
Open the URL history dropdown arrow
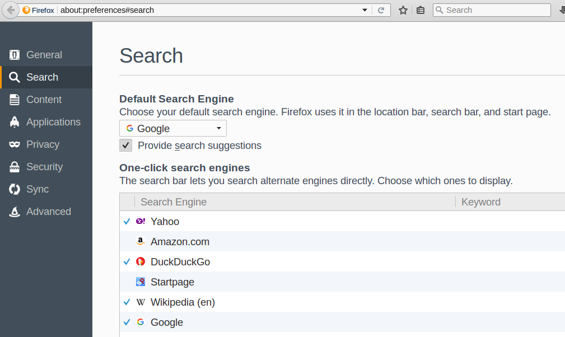tap(365, 10)
